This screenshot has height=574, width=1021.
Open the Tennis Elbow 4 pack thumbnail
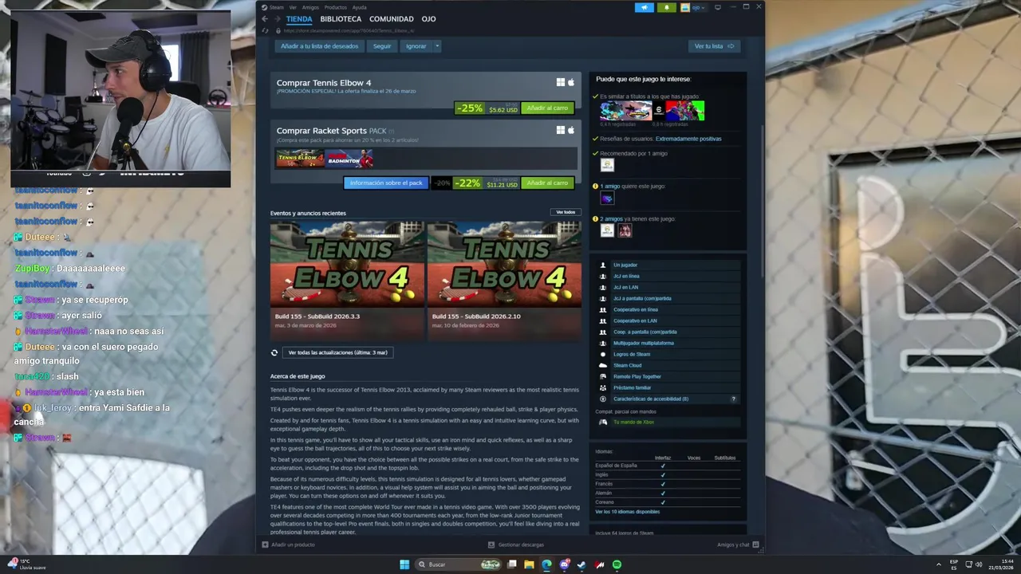300,158
